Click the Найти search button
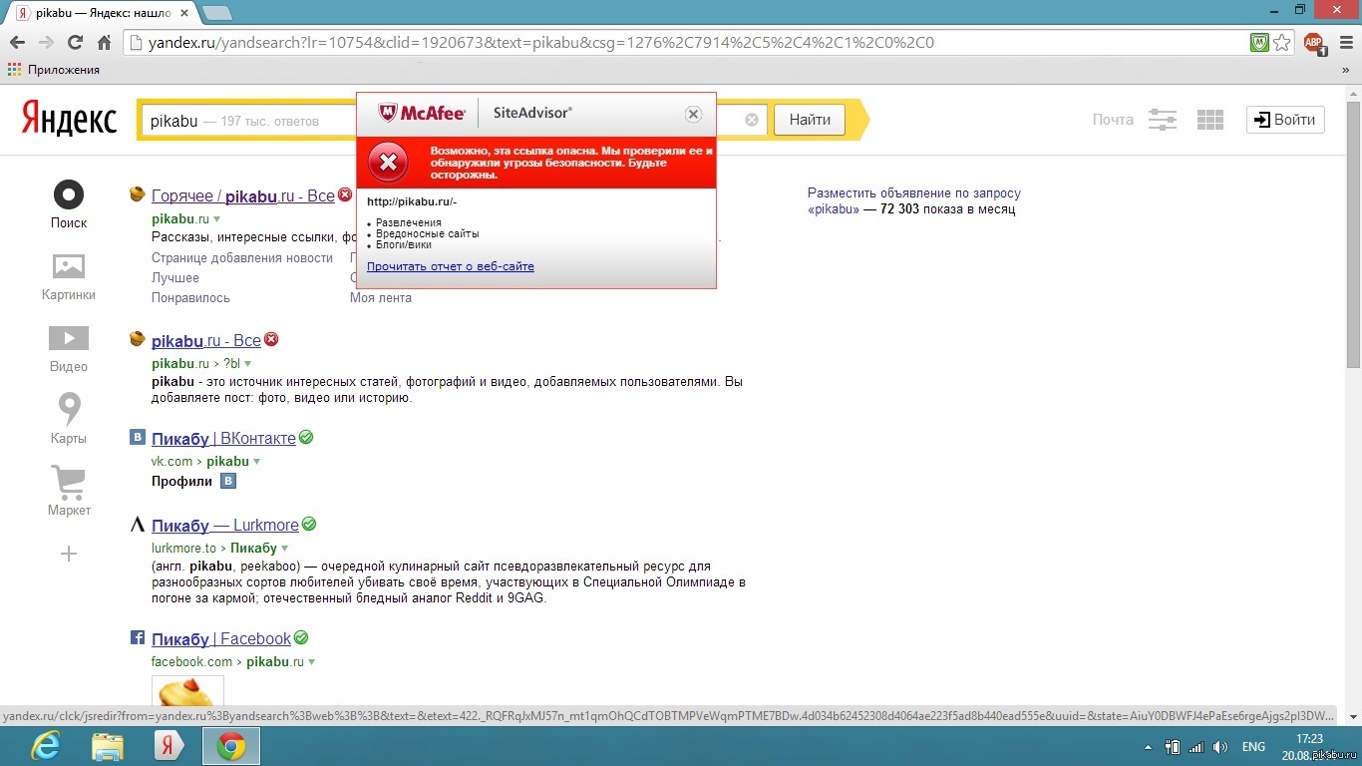1362x766 pixels. [810, 120]
